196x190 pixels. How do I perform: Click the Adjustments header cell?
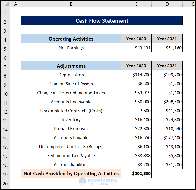[71, 66]
